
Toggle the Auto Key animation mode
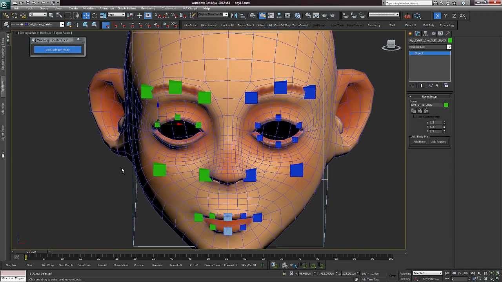405,273
